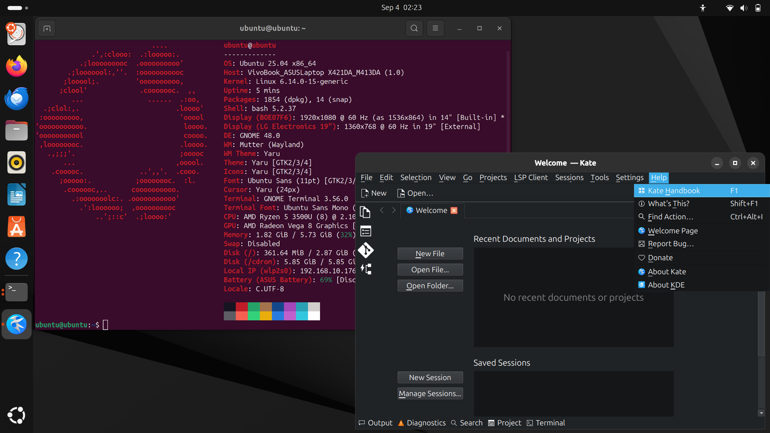Show the Diagnostics panel in Kate
This screenshot has height=433, width=770.
[x=421, y=423]
